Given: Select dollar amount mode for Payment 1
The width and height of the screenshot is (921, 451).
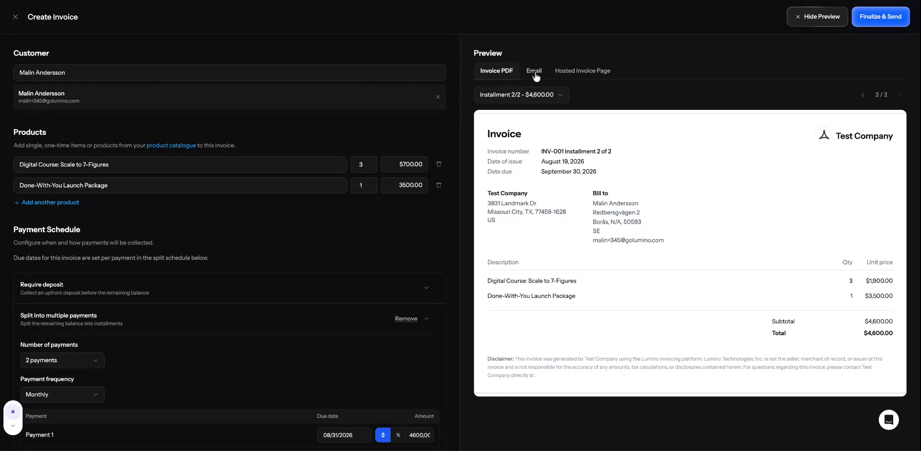Looking at the screenshot, I should click(x=383, y=435).
